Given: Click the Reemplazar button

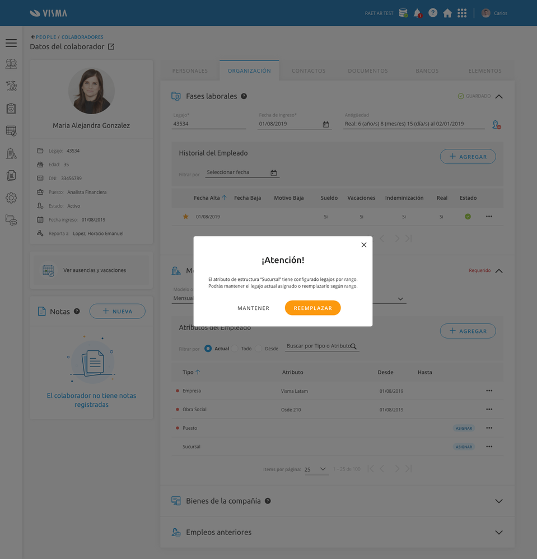Looking at the screenshot, I should coord(313,308).
